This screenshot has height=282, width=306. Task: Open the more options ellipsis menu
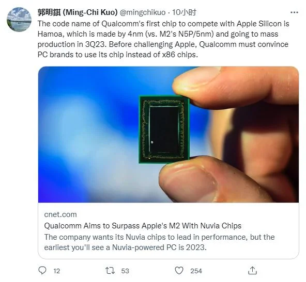click(294, 12)
